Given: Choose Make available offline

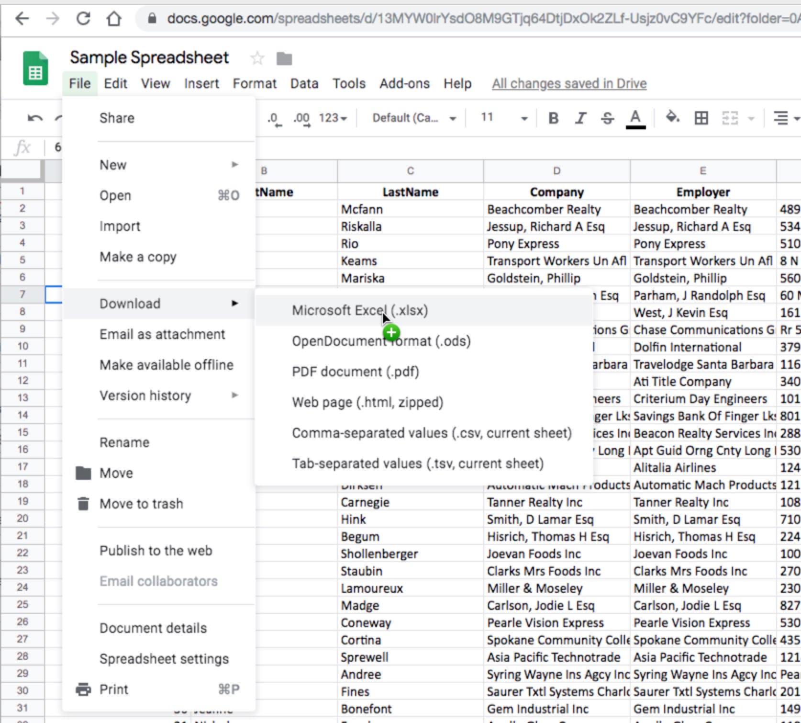Looking at the screenshot, I should coord(159,365).
